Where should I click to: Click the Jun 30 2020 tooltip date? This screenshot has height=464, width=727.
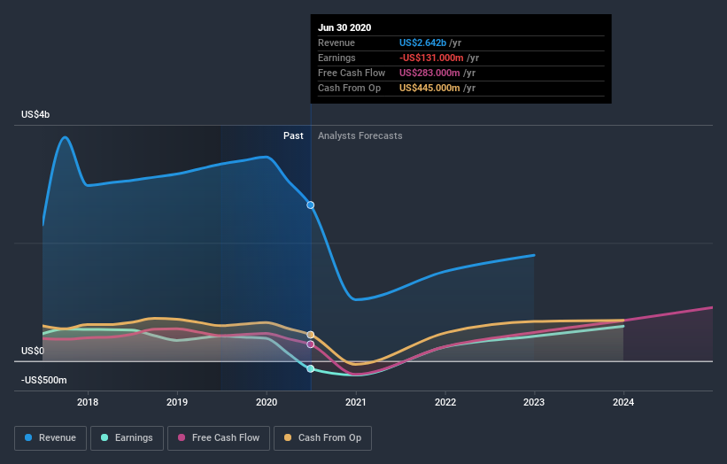tap(344, 27)
